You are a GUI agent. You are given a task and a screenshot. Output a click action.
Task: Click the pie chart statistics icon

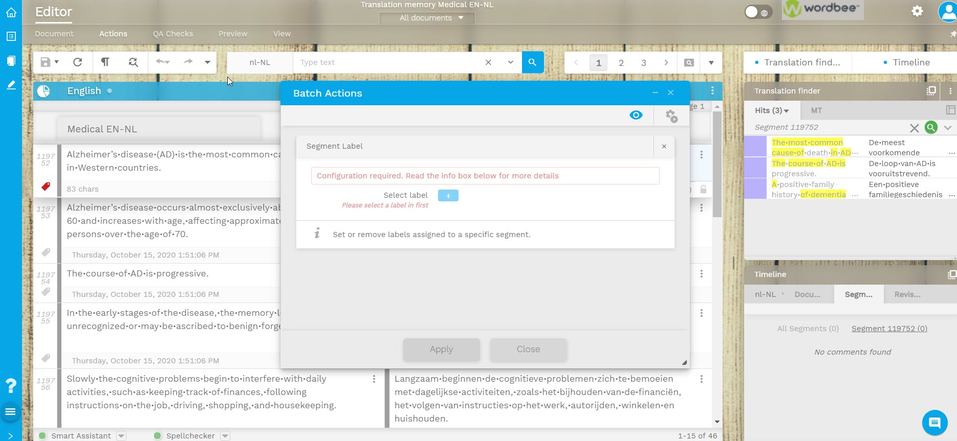pos(43,91)
